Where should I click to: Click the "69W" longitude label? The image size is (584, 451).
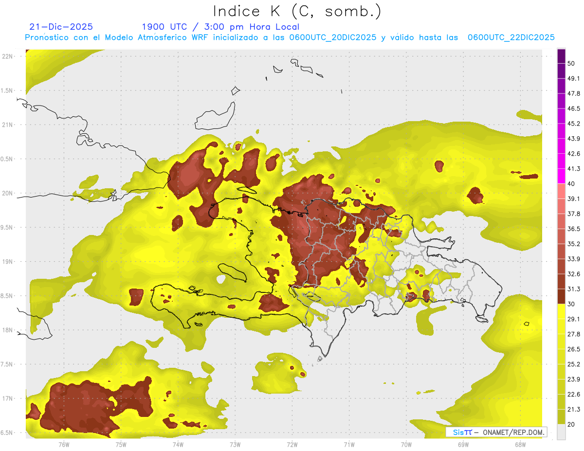click(x=463, y=445)
